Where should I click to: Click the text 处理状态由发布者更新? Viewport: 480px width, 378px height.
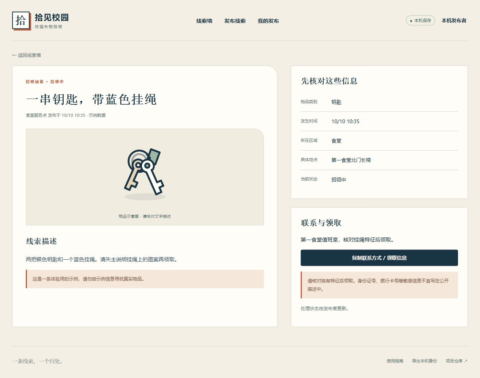[x=325, y=309]
